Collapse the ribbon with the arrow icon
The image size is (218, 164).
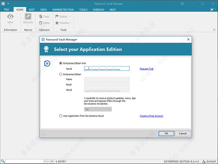click(x=214, y=29)
